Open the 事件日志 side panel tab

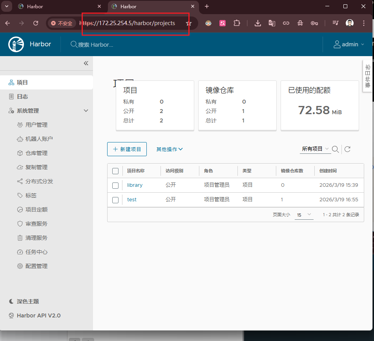(x=368, y=76)
